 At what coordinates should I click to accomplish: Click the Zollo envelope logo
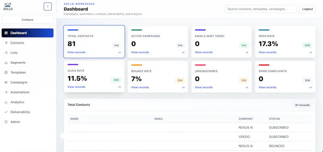(8, 6)
